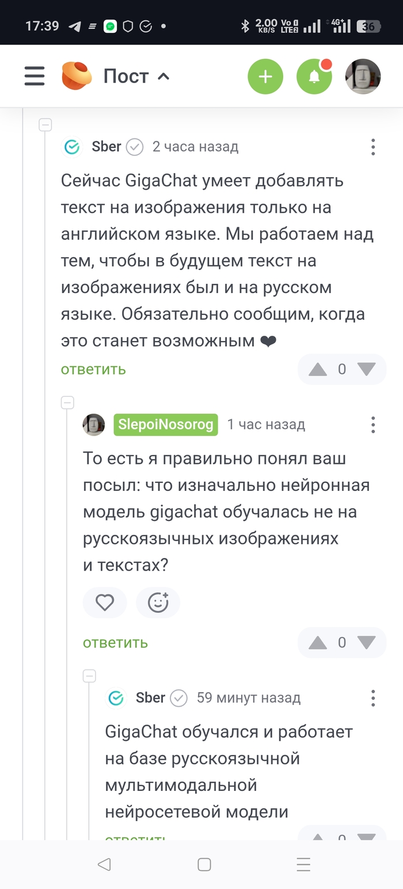Tap the Pikabu orange logo

click(77, 76)
